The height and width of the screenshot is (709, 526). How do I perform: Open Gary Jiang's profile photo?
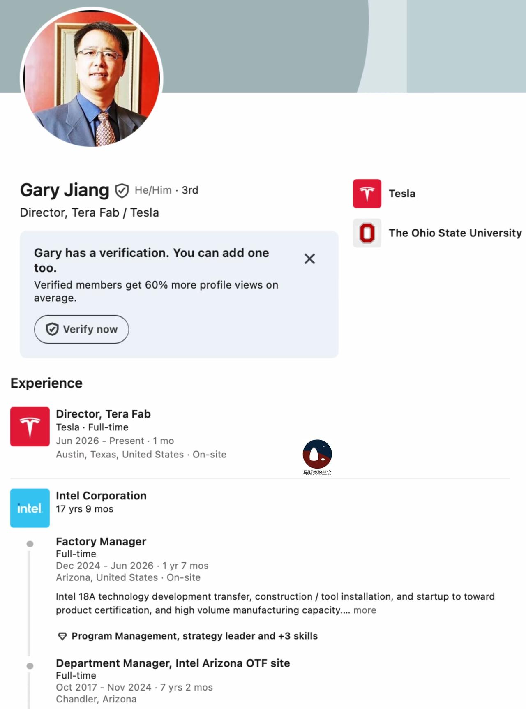92,78
